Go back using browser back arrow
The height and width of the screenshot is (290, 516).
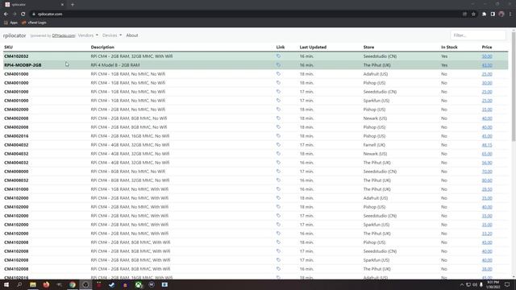point(6,14)
